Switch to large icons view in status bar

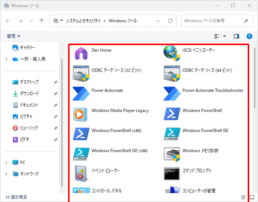[252, 197]
